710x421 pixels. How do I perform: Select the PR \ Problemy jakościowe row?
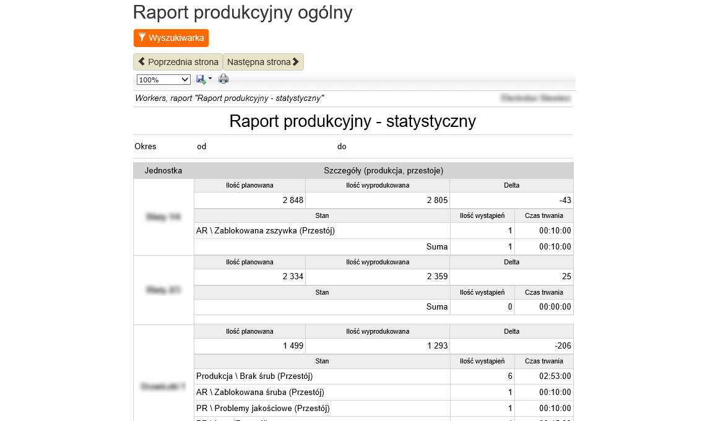(262, 408)
